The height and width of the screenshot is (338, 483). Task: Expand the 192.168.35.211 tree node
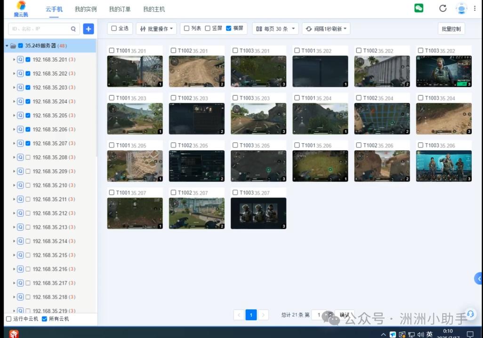14,199
